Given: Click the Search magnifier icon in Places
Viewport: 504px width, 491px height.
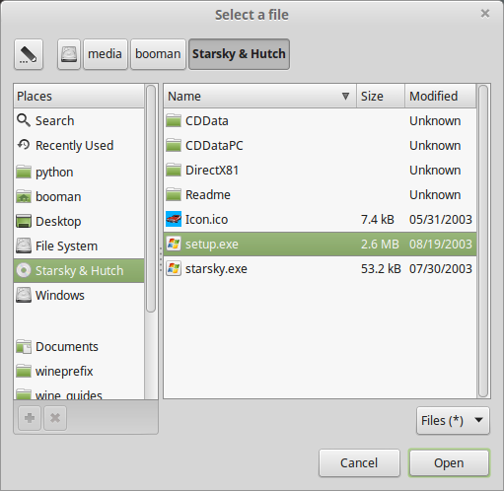Looking at the screenshot, I should (24, 120).
